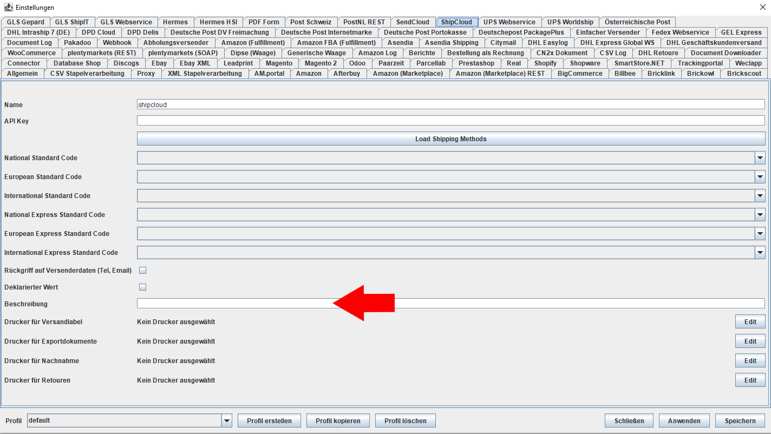Toggle the Deklarierter Wert checkbox
The image size is (771, 434).
coord(143,287)
